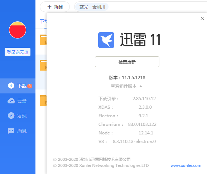The height and width of the screenshot is (174, 207).
Task: Click the version text 11.1.5.1218
Action: click(134, 78)
